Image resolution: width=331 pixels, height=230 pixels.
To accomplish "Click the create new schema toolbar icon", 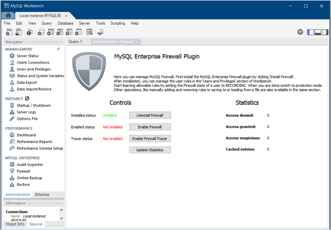I will (x=41, y=32).
